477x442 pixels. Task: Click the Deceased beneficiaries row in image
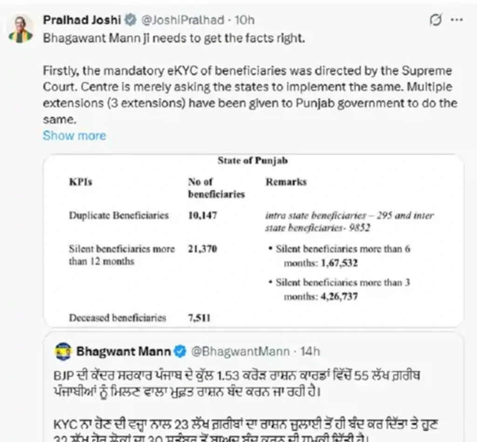pos(117,318)
